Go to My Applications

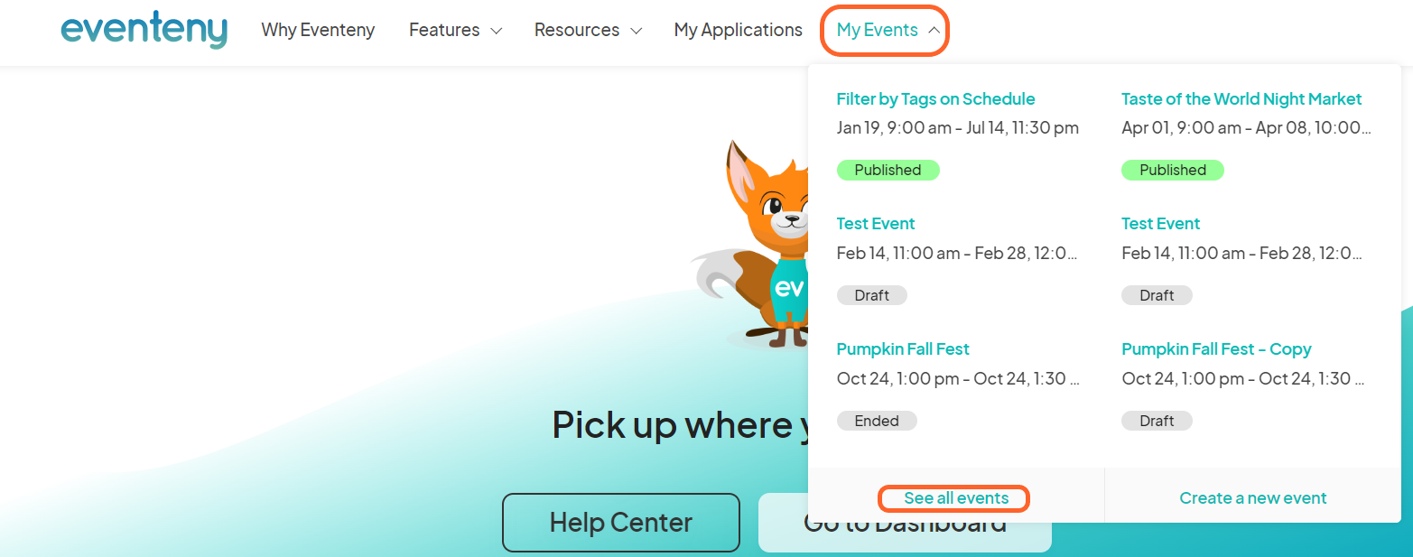click(738, 31)
